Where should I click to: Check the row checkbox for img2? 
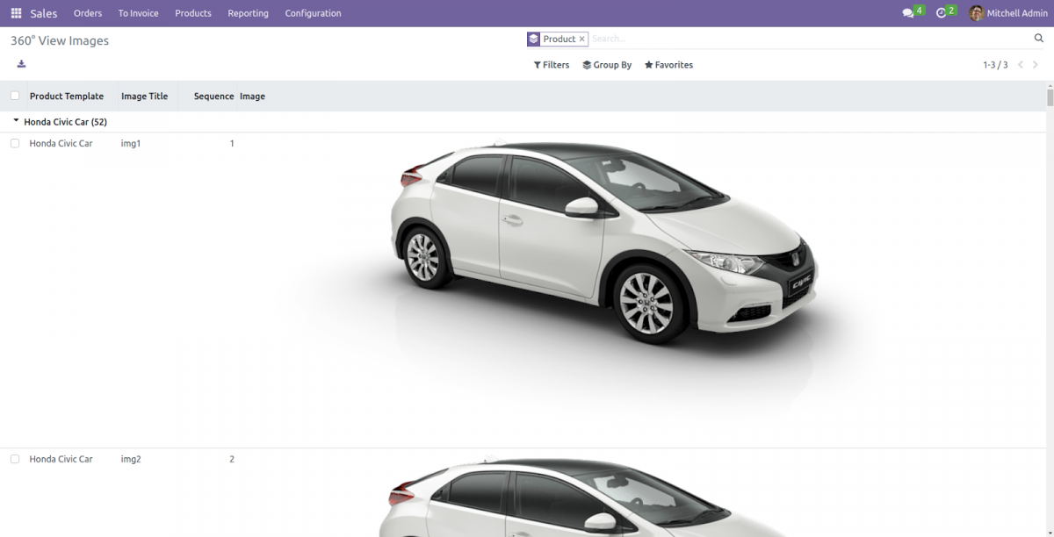click(14, 458)
